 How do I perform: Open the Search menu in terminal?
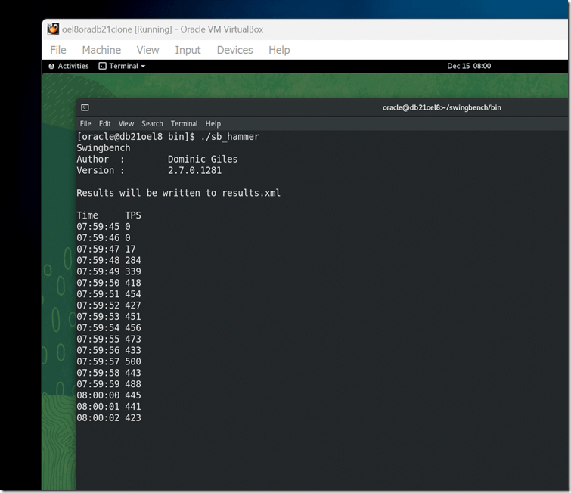tap(152, 123)
